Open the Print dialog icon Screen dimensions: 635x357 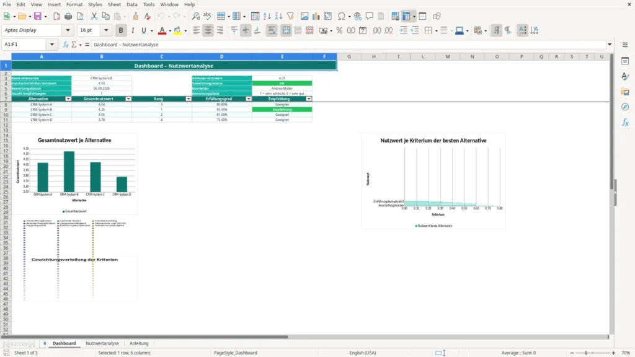(x=68, y=16)
